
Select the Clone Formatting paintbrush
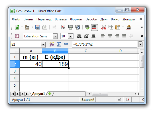point(128,27)
